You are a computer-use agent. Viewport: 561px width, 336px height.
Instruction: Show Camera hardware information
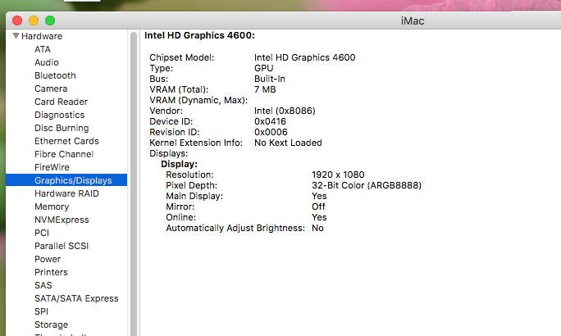(51, 89)
